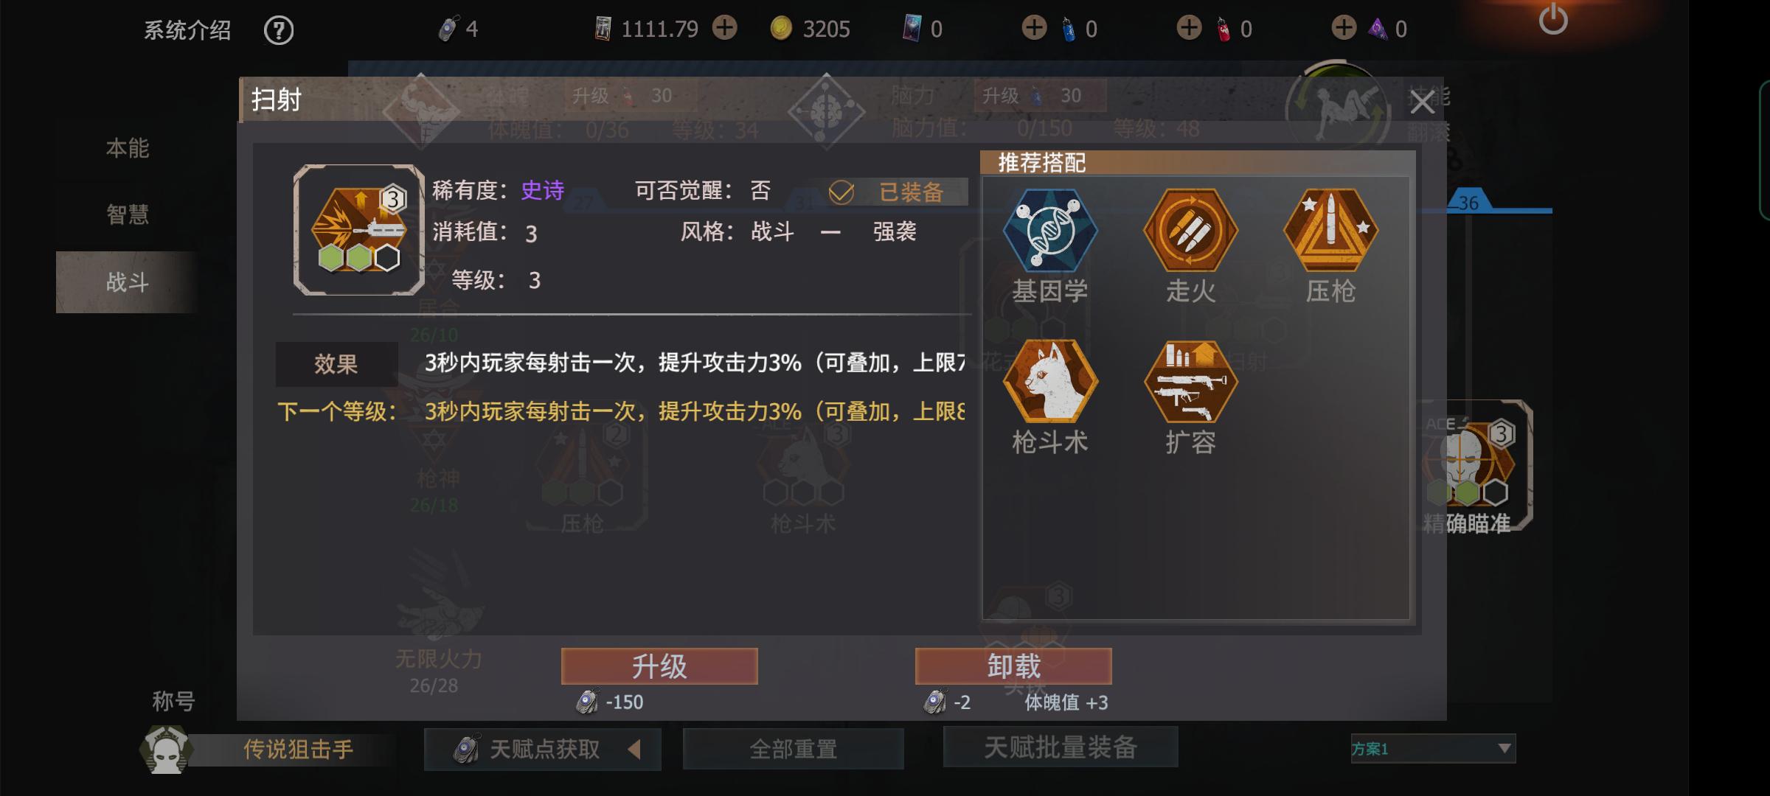This screenshot has width=1770, height=796.
Task: Tap the 扫射 talent hexagon icon
Action: click(x=358, y=230)
